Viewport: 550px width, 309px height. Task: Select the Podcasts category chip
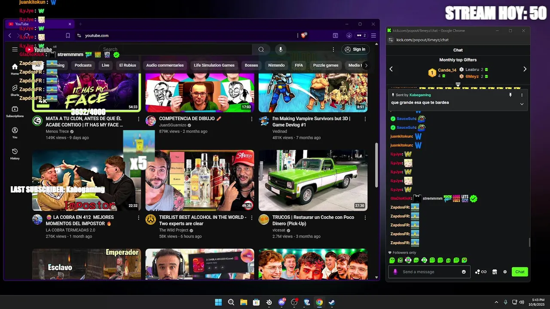coord(83,65)
